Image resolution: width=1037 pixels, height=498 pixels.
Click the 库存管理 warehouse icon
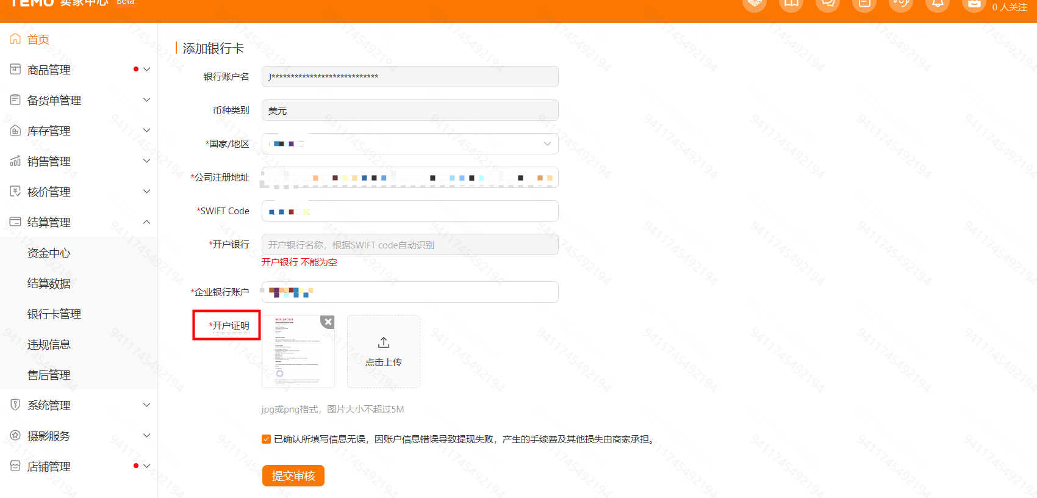(15, 131)
